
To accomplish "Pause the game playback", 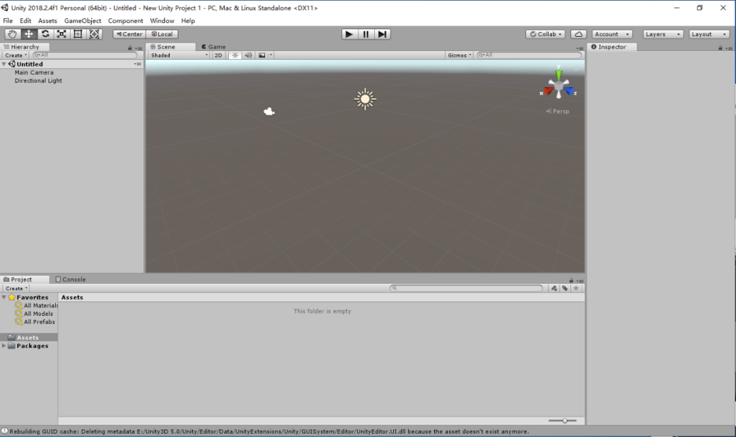I will click(x=366, y=34).
